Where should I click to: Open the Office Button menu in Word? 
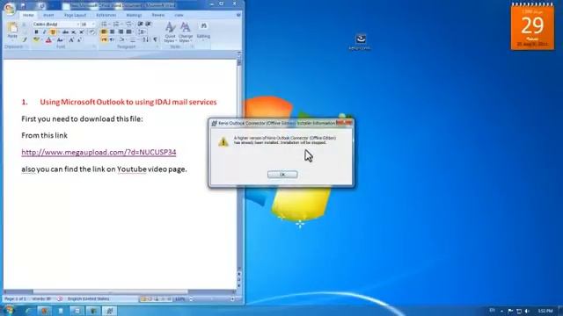(10, 8)
